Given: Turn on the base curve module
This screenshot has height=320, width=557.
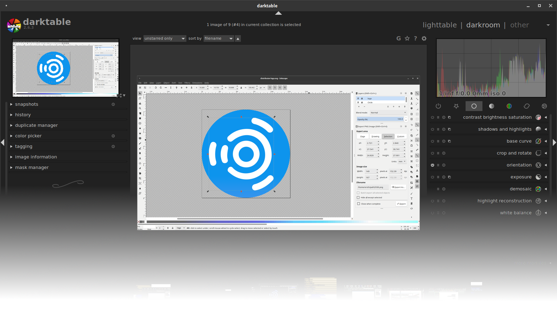Looking at the screenshot, I should pos(433,141).
